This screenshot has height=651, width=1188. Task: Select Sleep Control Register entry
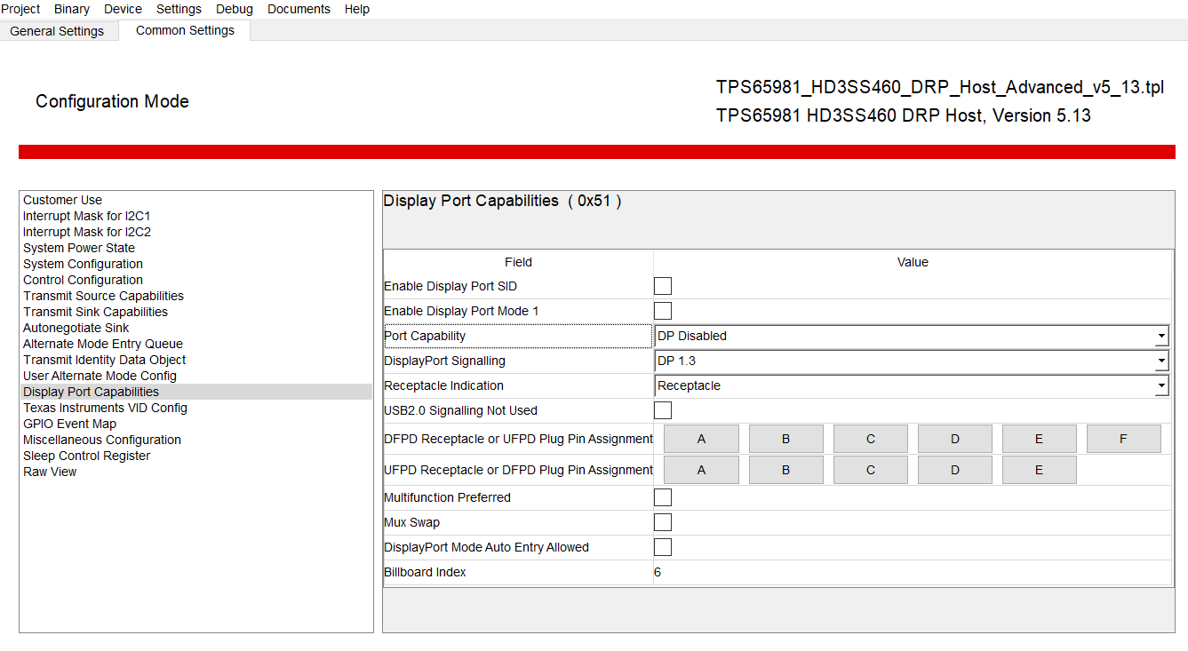pos(196,456)
